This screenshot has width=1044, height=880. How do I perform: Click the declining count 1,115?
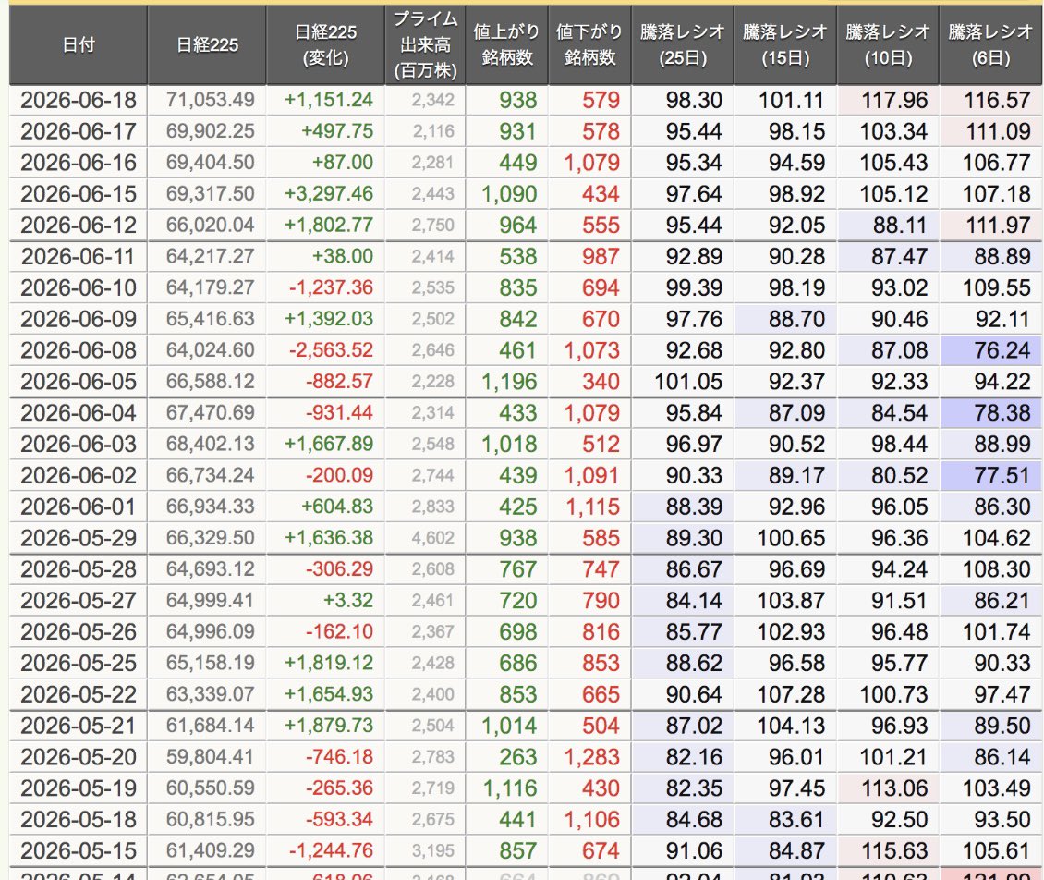tap(592, 507)
